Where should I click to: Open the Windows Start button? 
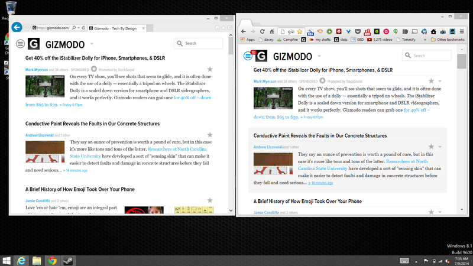coord(7,261)
